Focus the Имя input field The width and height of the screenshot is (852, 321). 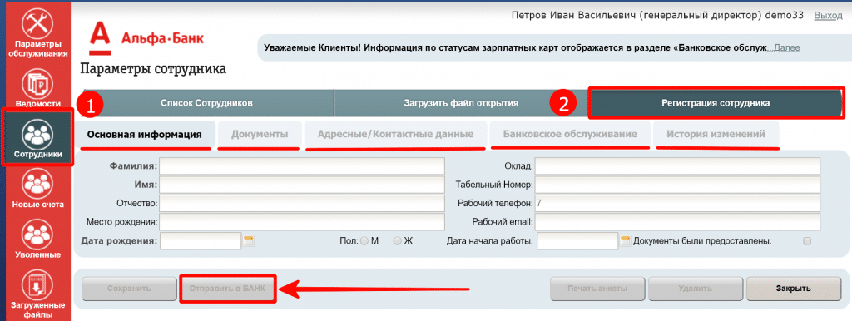click(x=301, y=185)
